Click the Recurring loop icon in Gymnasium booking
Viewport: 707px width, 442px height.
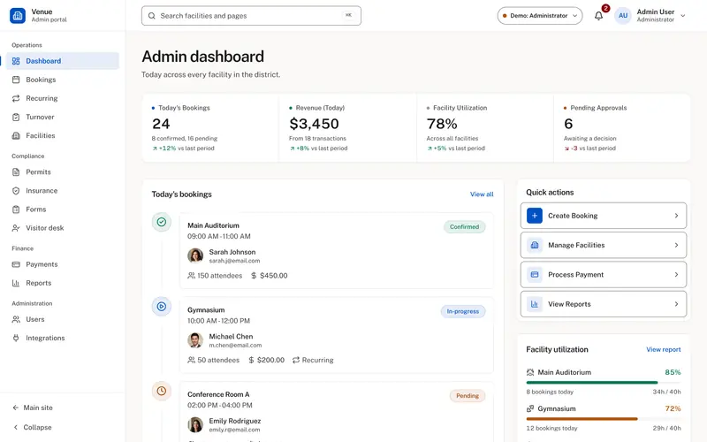pos(296,360)
